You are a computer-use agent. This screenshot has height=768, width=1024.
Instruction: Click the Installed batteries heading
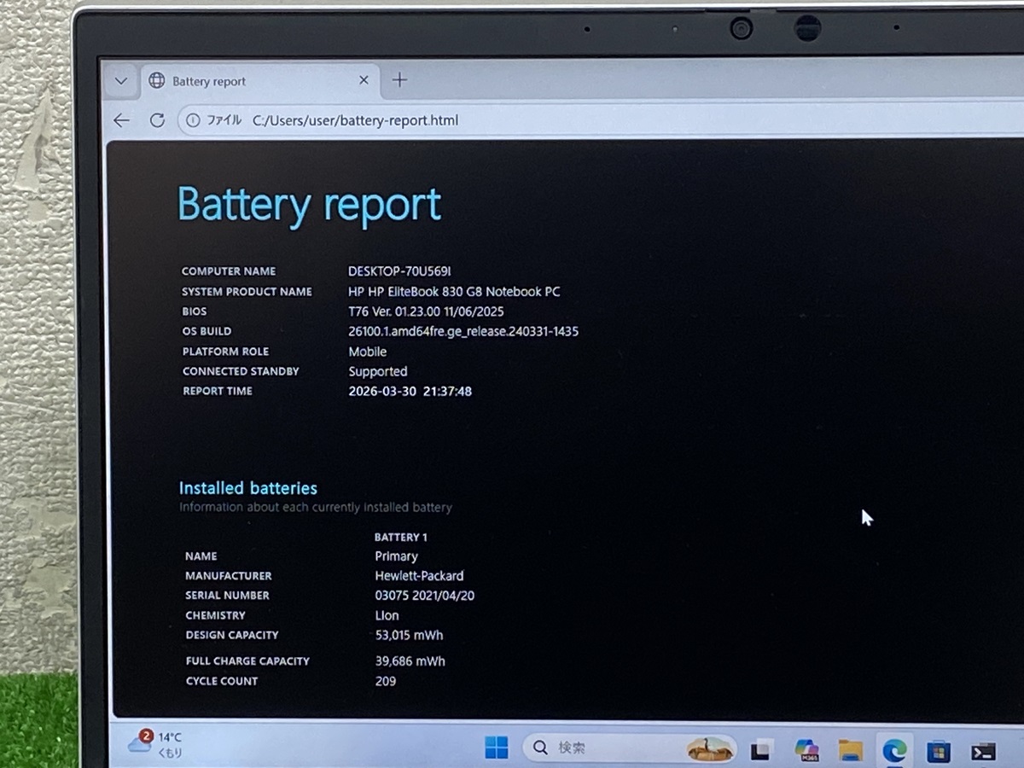tap(247, 488)
